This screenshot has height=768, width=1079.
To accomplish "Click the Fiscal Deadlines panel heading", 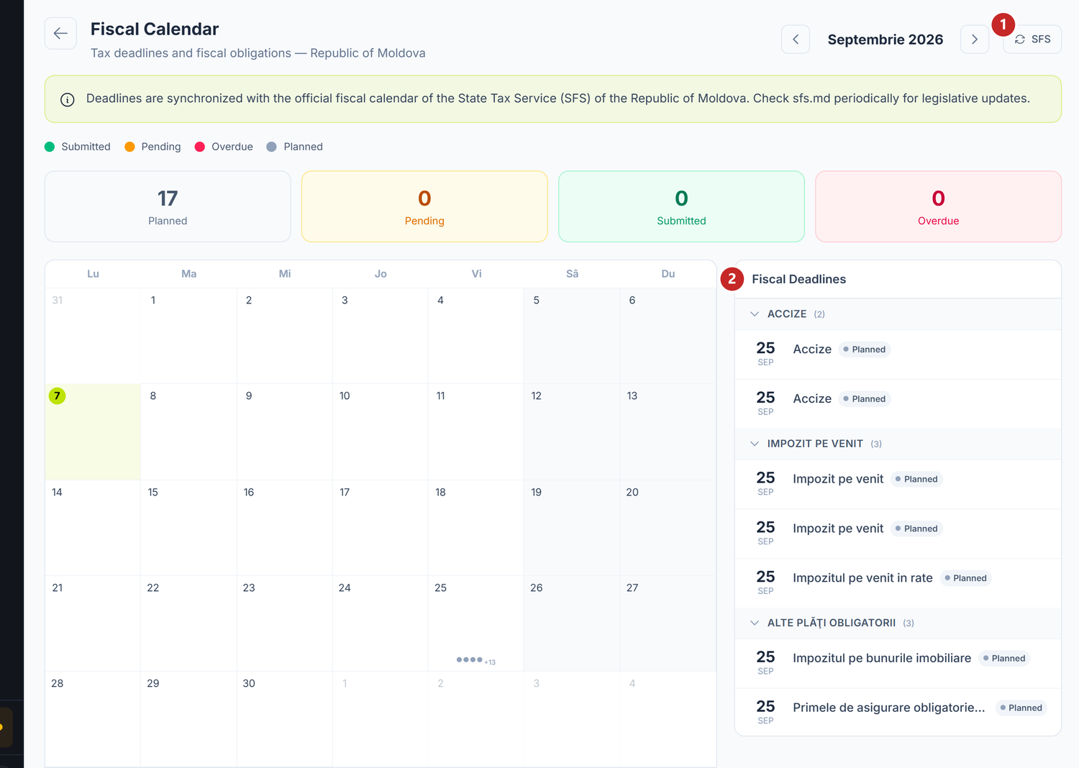I will (798, 279).
